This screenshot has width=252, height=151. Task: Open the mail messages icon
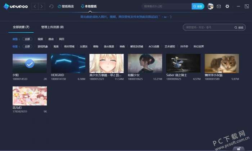[x=219, y=6]
